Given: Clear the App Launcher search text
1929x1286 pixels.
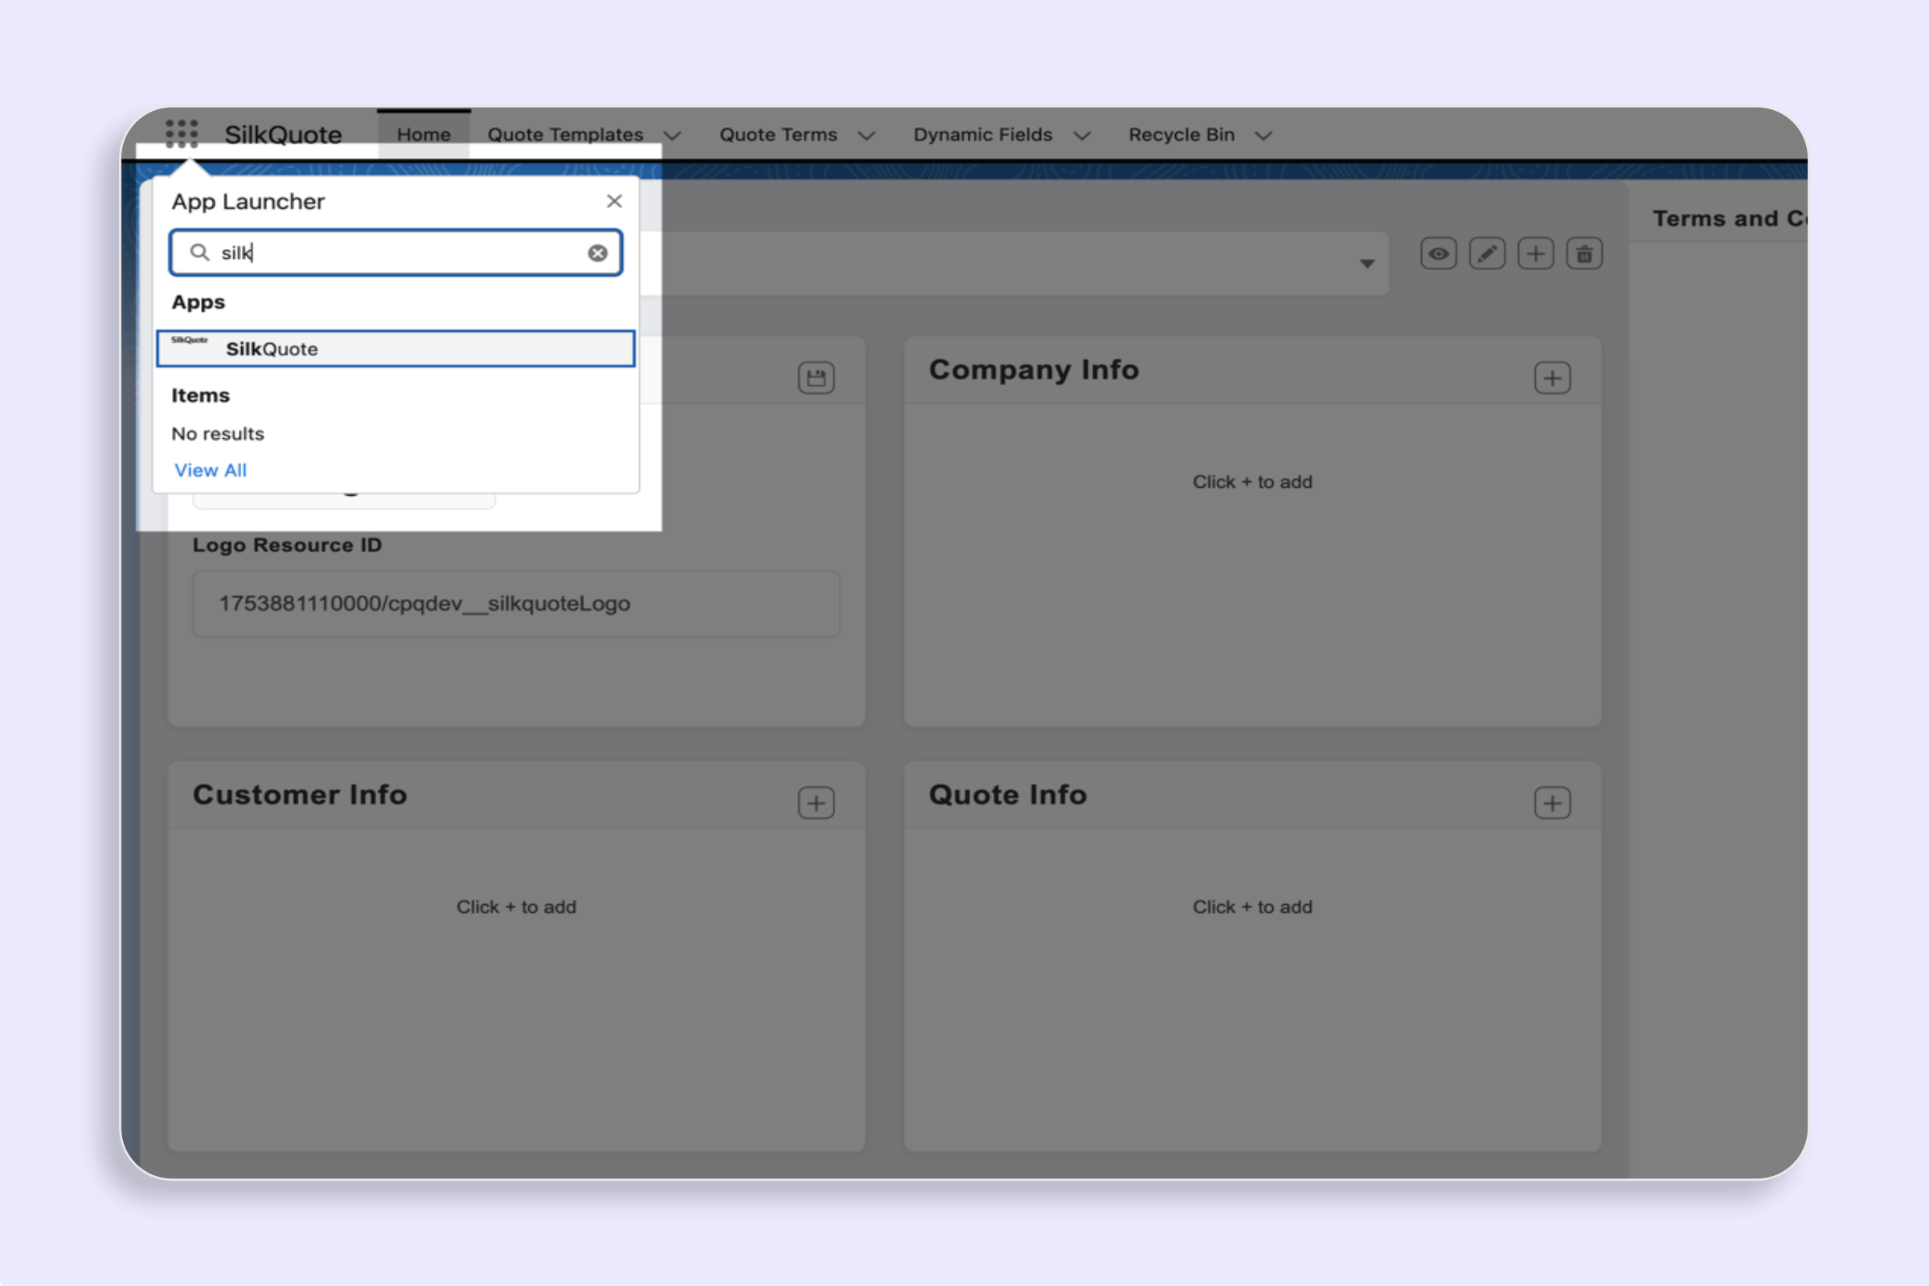Looking at the screenshot, I should coord(598,253).
